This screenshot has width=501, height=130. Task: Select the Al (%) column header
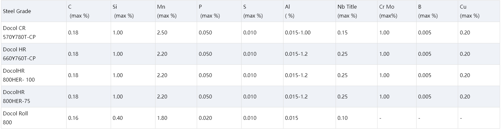(290, 11)
